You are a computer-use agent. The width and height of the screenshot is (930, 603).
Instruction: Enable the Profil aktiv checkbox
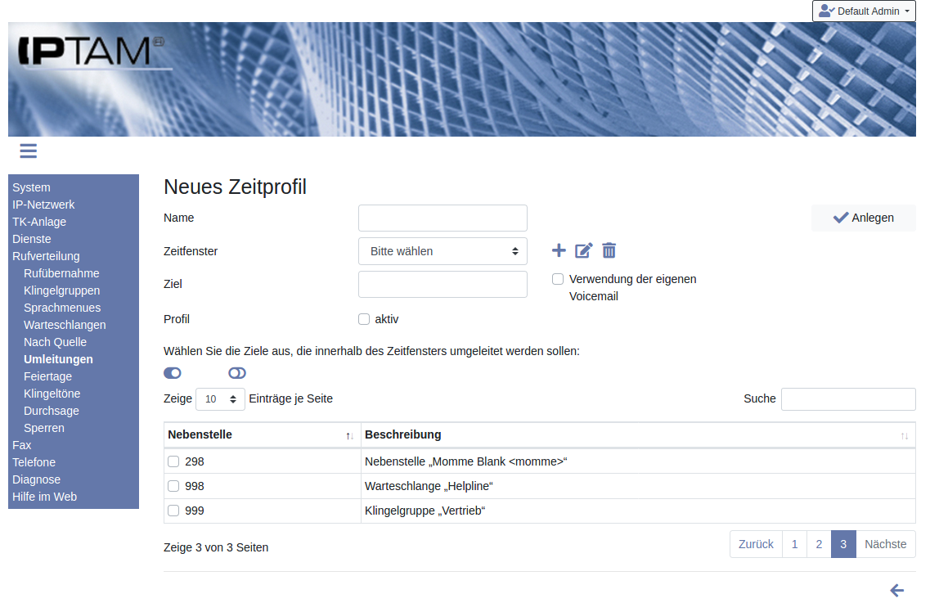pyautogui.click(x=364, y=319)
